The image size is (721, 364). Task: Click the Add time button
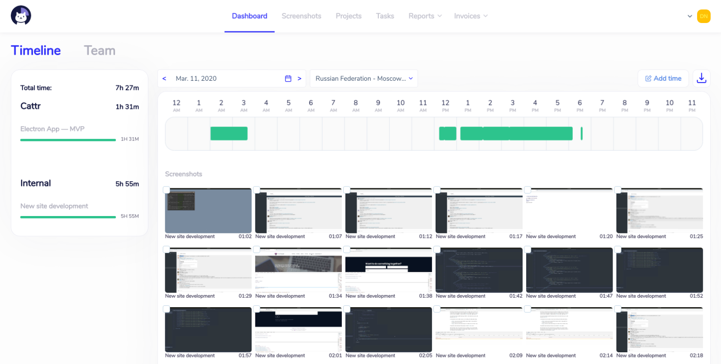[663, 78]
